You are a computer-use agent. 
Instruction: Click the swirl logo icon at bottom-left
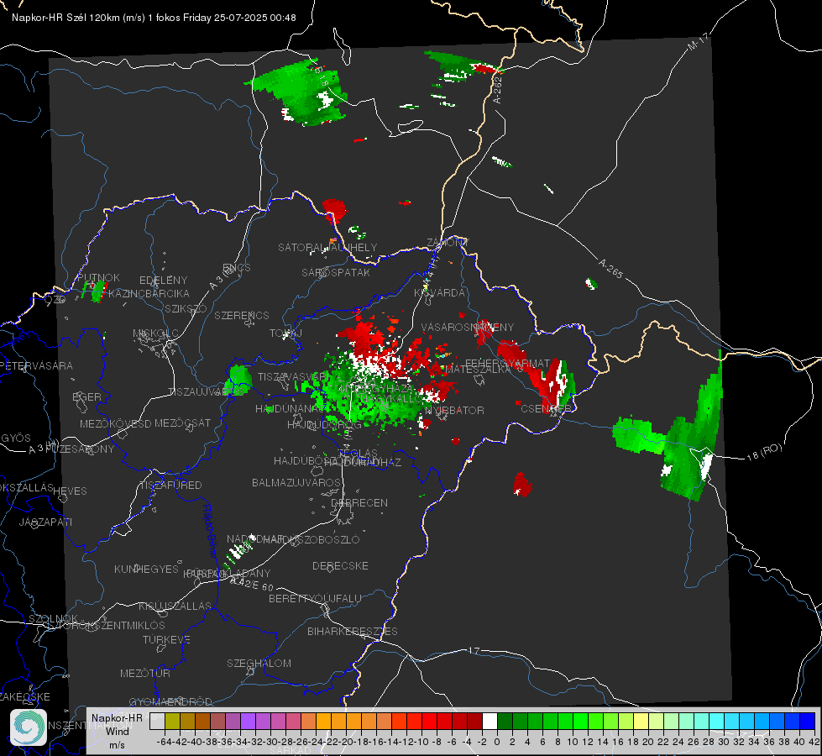pos(29,727)
